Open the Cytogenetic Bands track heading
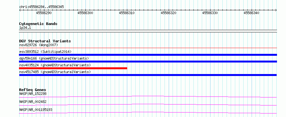Viewport: 286px width, 117px height. coord(38,24)
